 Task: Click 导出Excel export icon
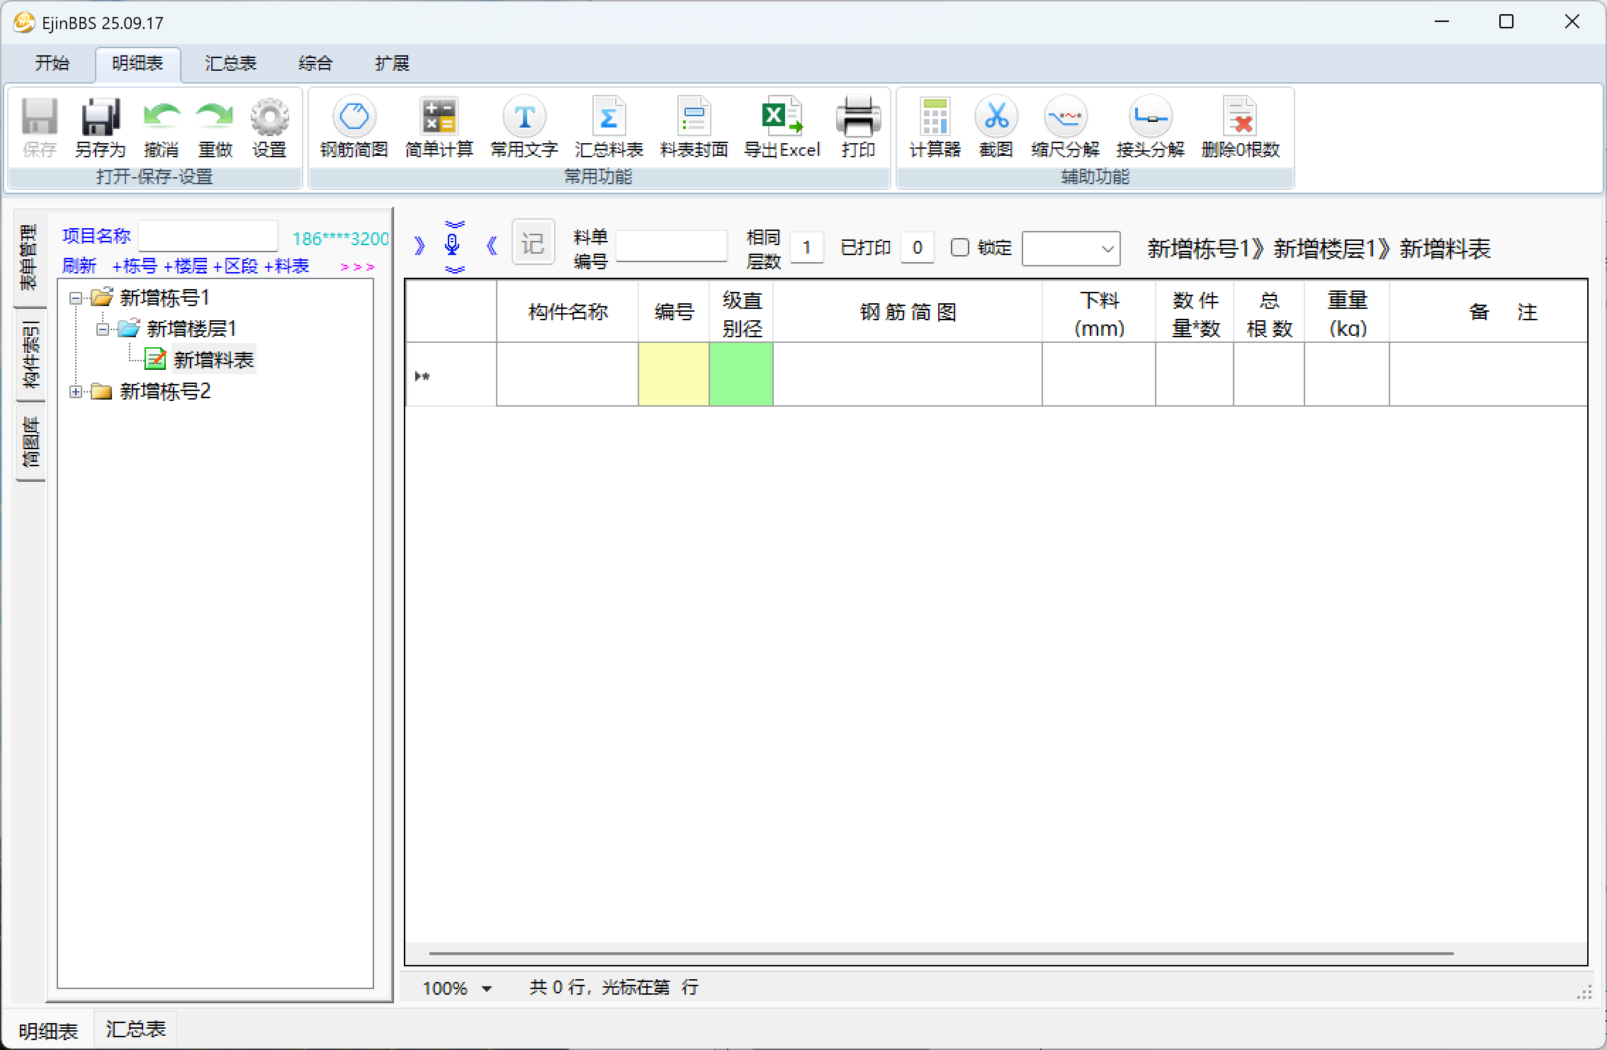782,118
